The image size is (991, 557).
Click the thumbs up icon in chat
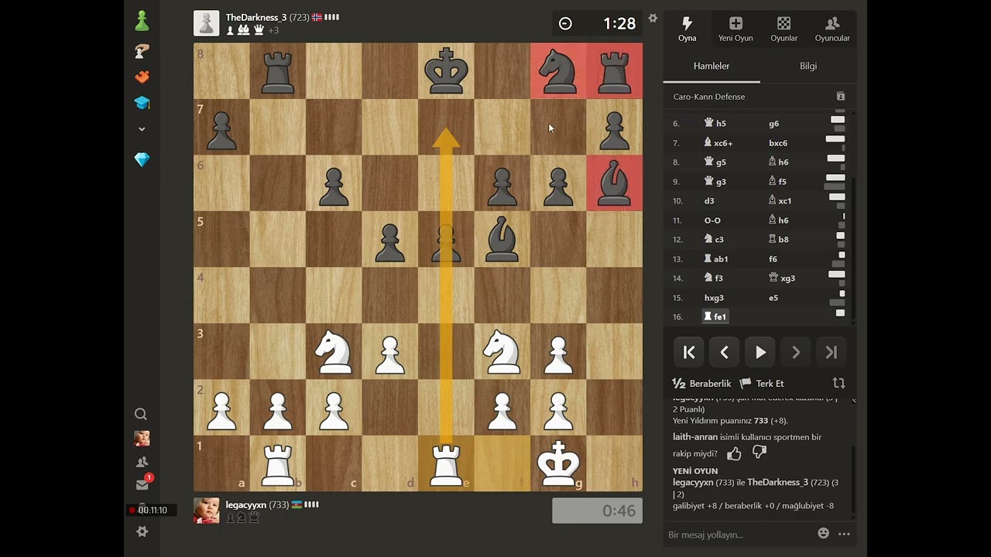pos(734,453)
